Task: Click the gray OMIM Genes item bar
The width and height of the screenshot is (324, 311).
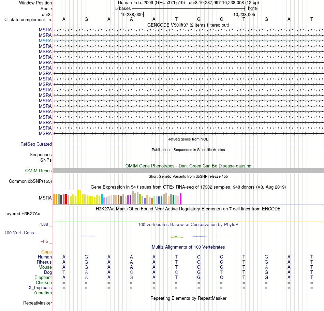Action: [188, 171]
